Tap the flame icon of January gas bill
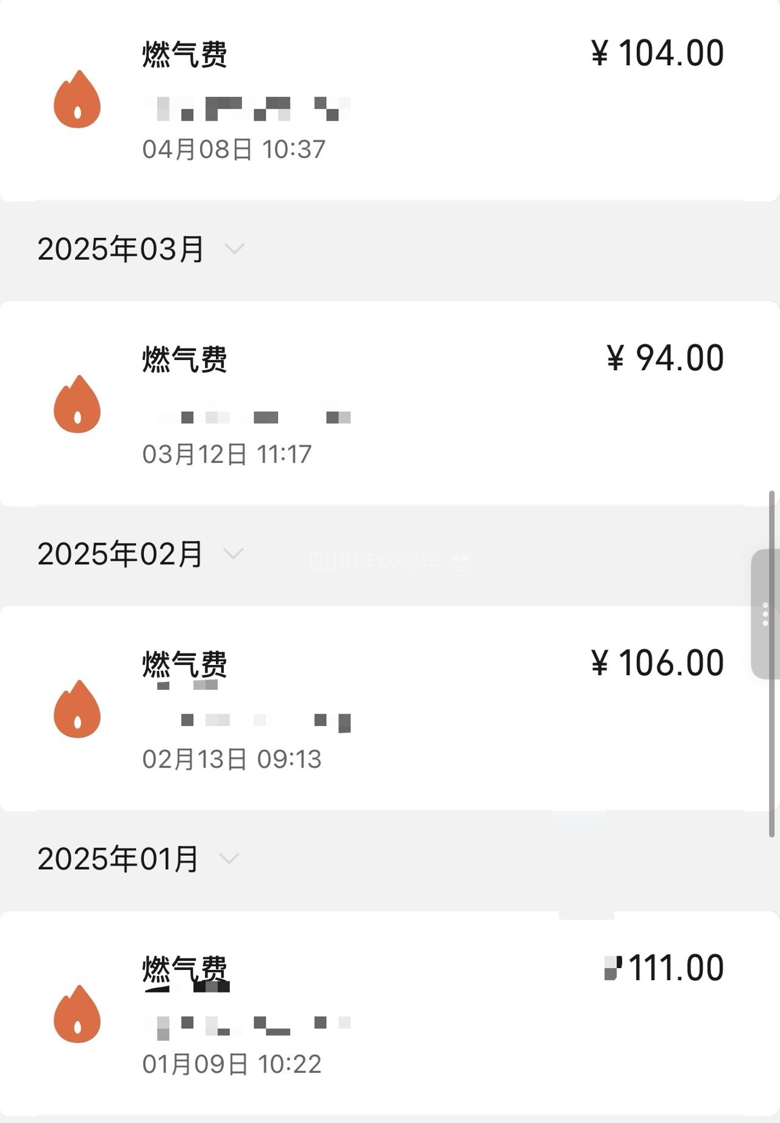 point(77,1014)
